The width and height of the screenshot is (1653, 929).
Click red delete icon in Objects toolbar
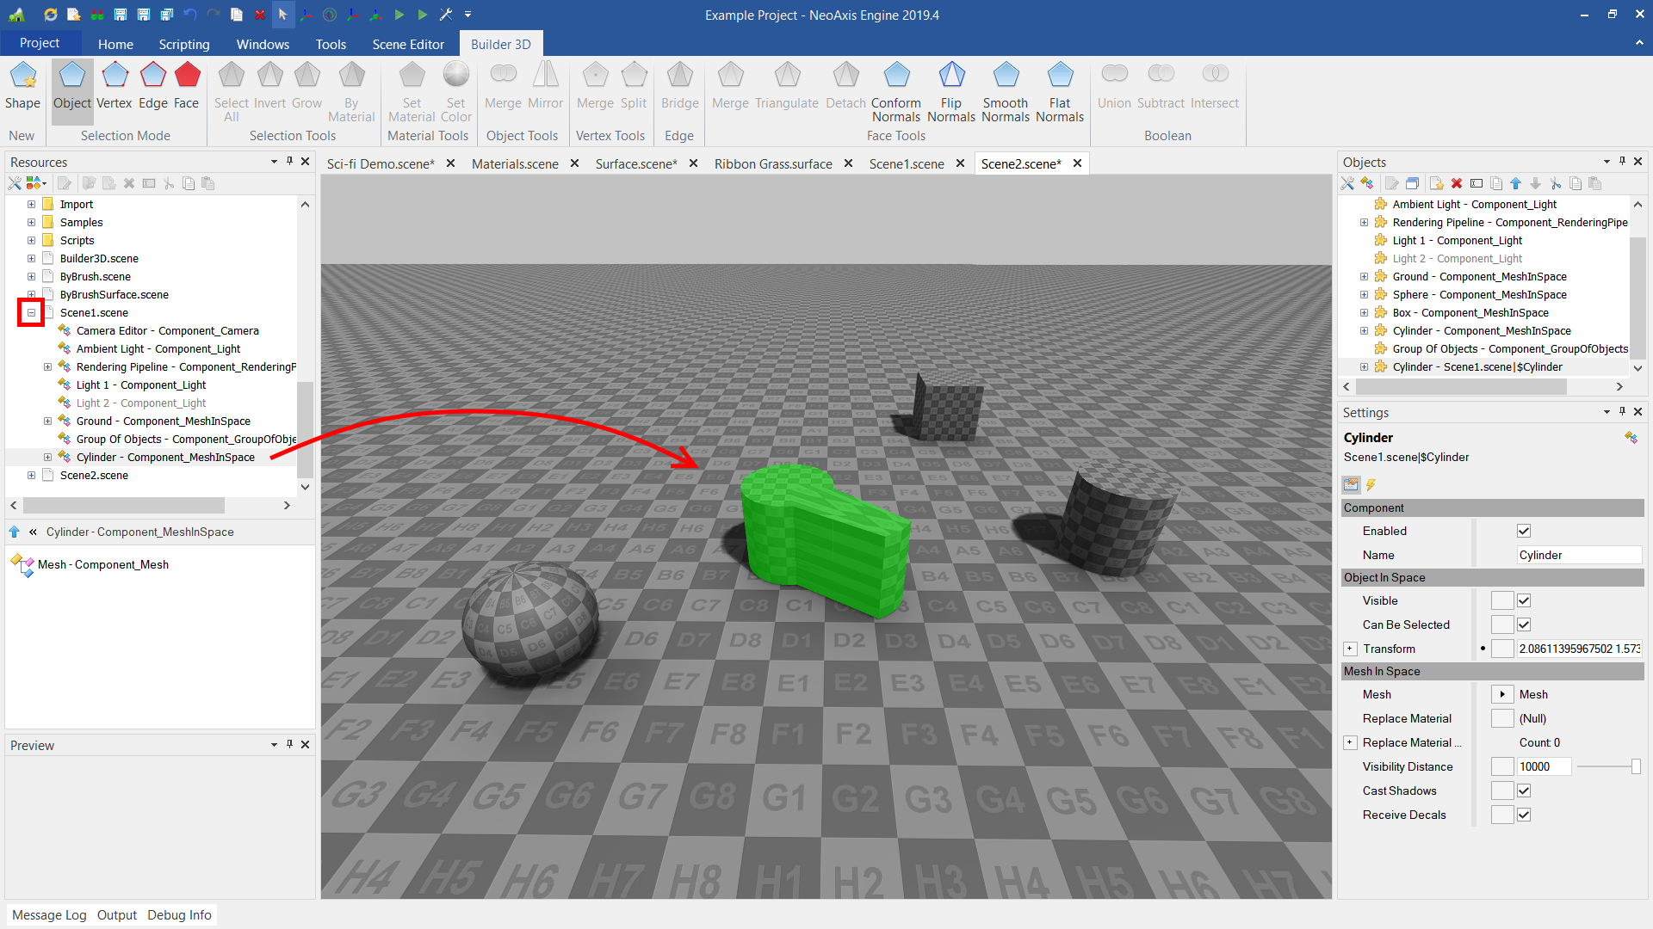point(1457,183)
